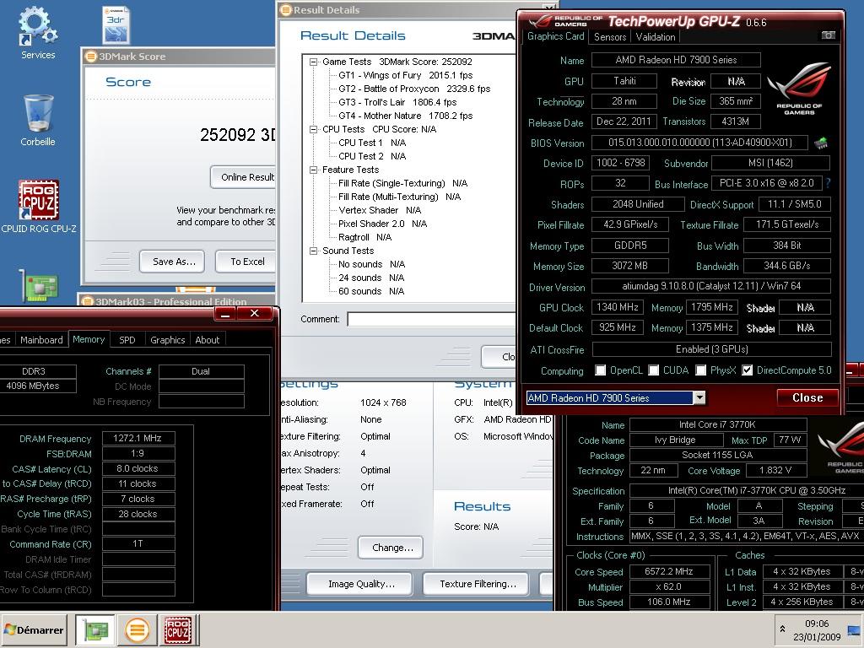Enable the PhysX checkbox
864x648 pixels.
(x=701, y=370)
